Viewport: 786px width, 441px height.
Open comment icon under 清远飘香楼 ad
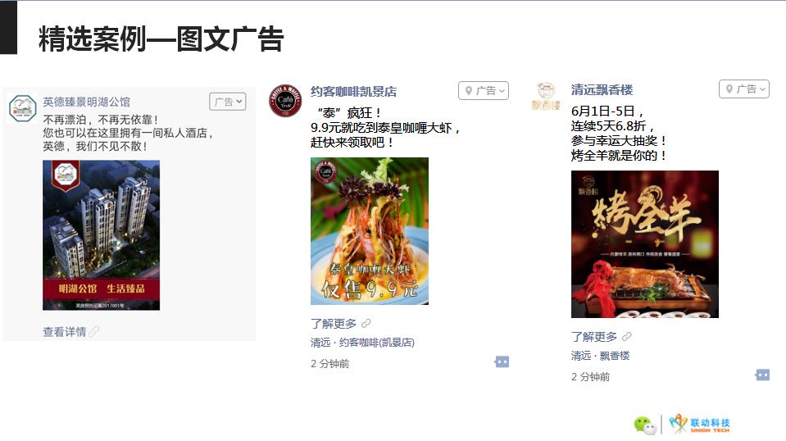(x=762, y=375)
